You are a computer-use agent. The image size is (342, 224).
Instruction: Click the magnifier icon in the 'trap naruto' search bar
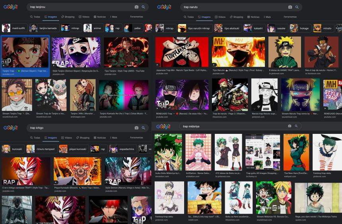[x=297, y=7]
